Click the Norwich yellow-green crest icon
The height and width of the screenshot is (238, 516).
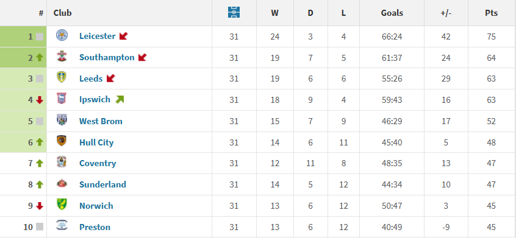click(62, 204)
